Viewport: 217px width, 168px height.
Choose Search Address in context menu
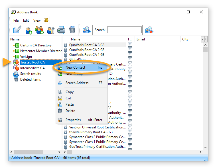[x=82, y=83]
